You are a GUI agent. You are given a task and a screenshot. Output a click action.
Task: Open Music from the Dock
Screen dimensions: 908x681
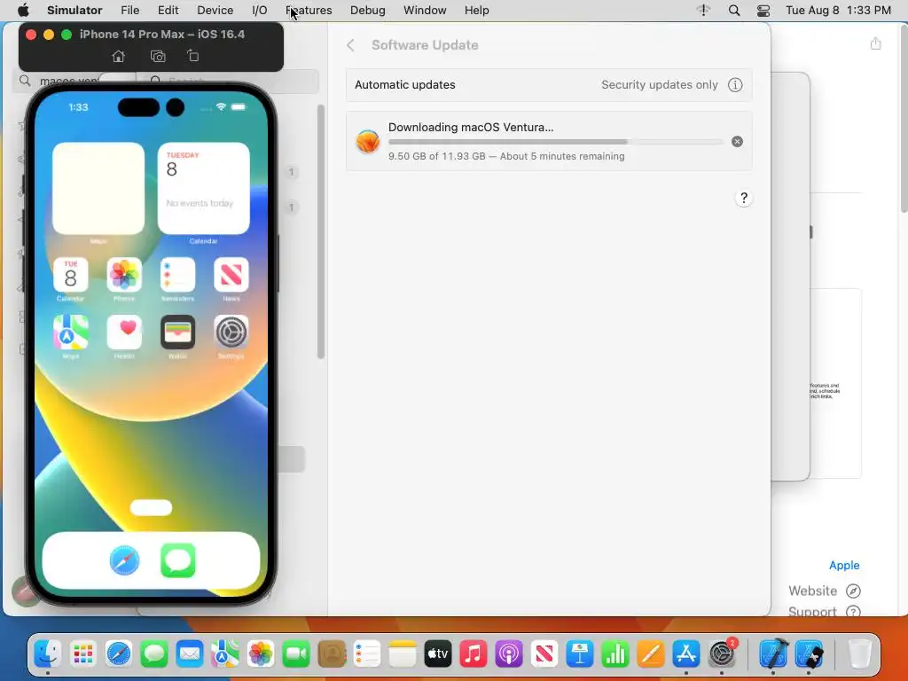click(474, 654)
